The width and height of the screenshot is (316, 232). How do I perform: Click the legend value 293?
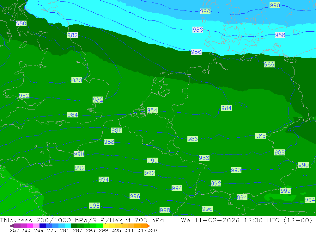90,230
